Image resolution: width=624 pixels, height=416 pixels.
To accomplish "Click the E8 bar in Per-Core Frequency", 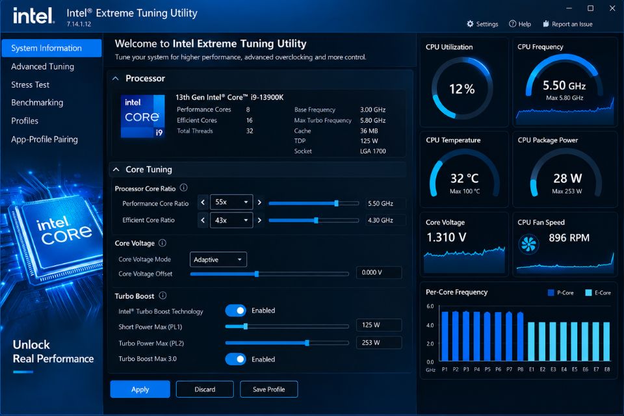I will click(x=606, y=341).
